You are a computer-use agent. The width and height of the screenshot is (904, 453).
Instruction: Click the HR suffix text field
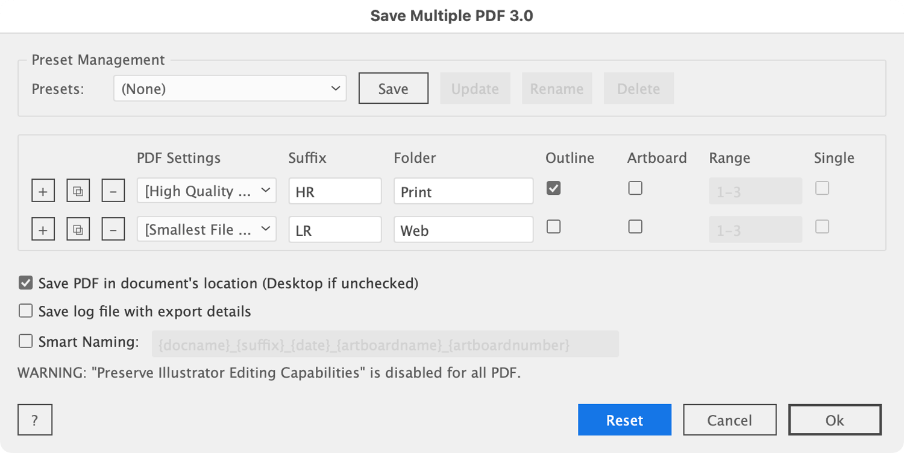coord(334,192)
